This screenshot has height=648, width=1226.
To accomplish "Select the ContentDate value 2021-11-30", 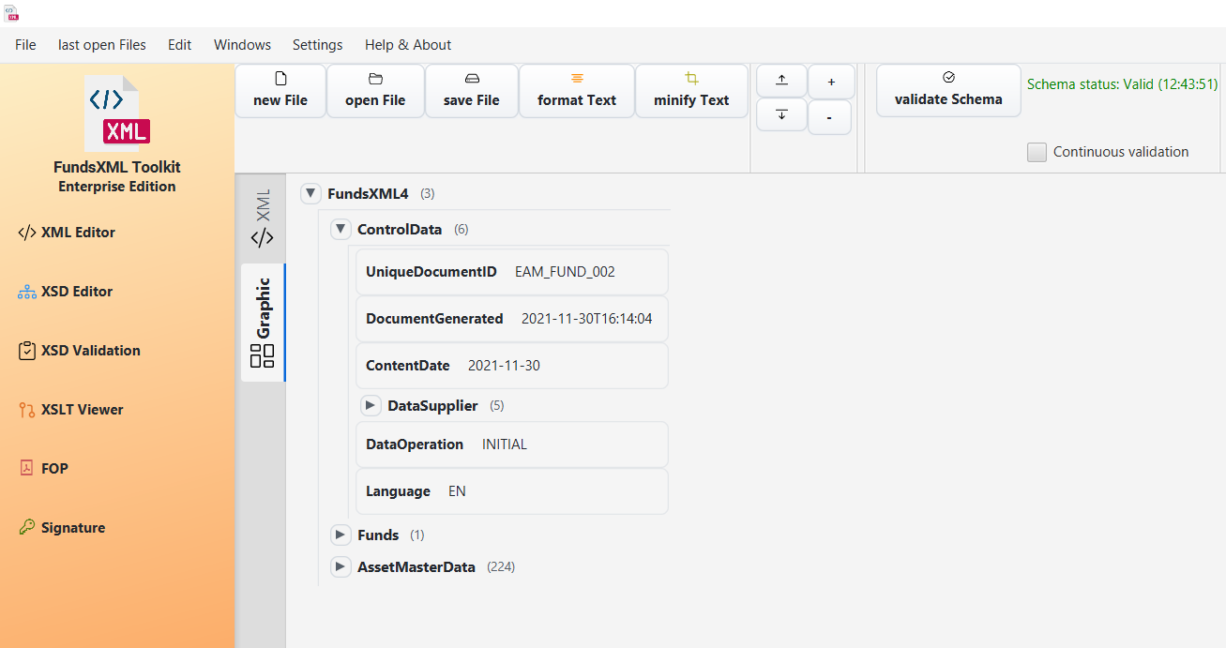I will pos(505,366).
